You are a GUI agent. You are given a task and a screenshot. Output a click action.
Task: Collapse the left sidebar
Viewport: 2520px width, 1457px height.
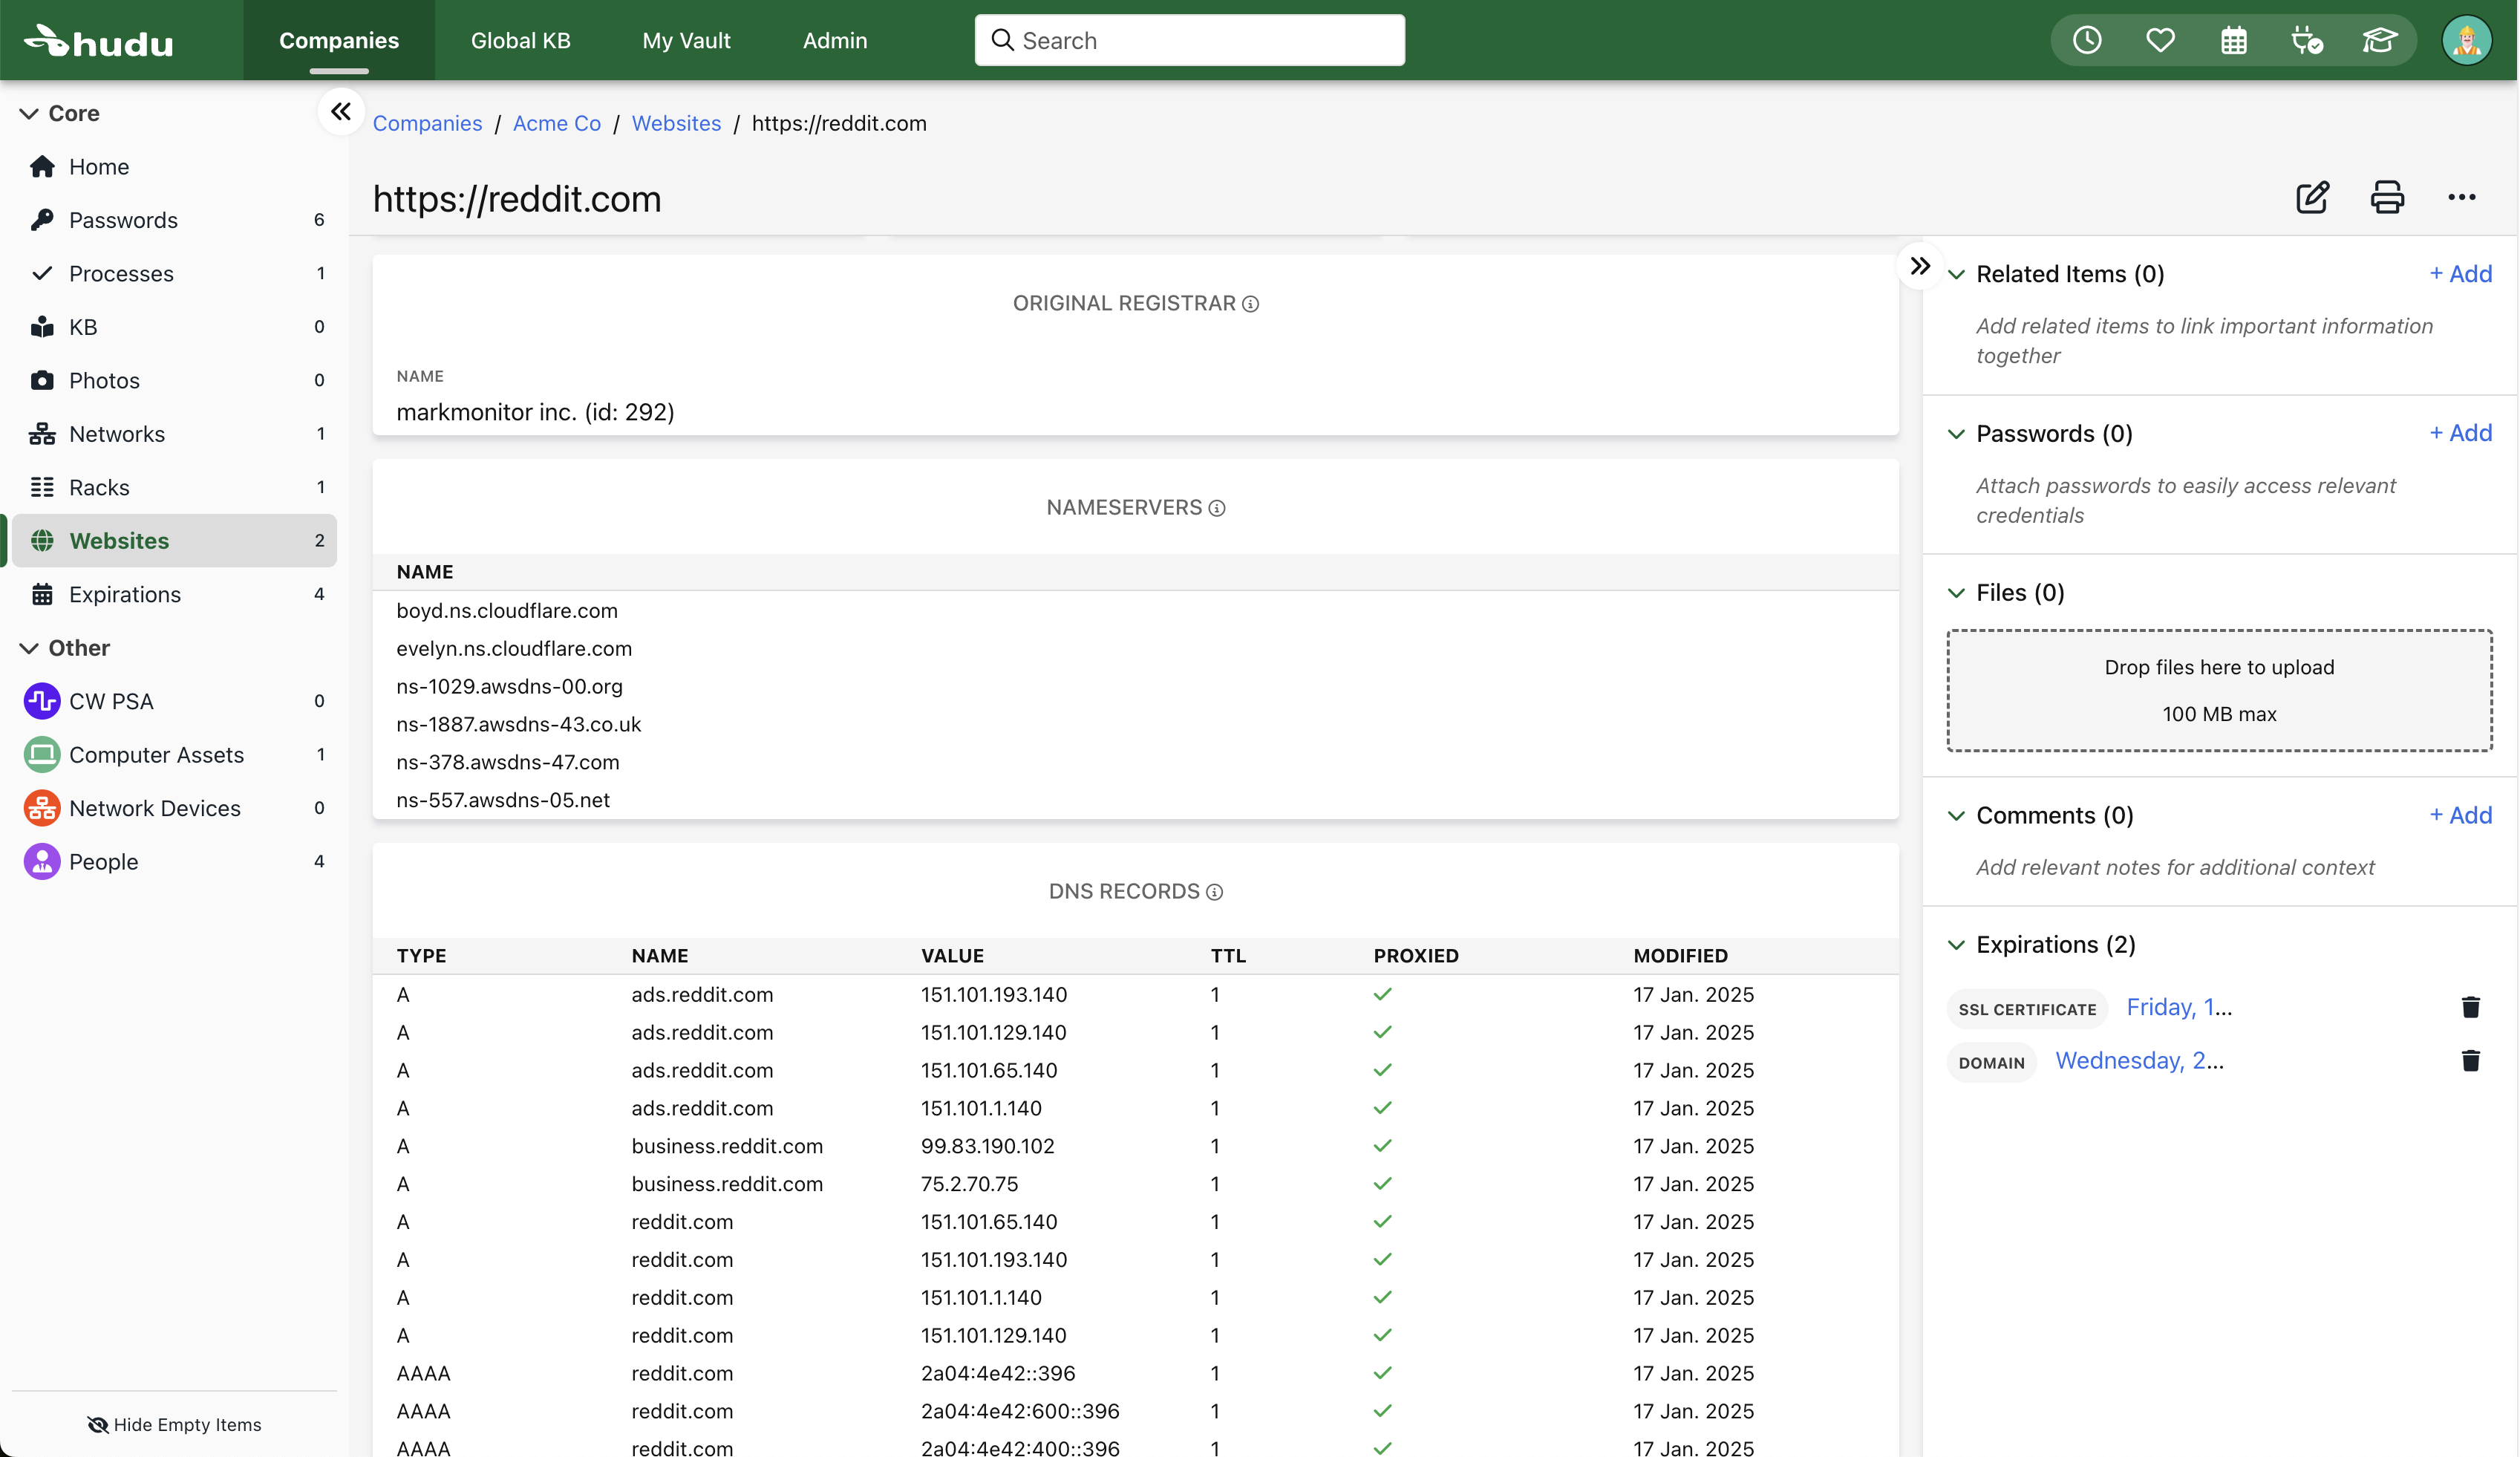(341, 111)
